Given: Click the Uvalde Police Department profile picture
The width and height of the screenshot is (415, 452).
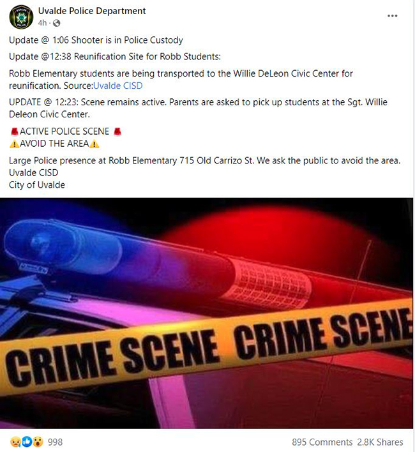Looking at the screenshot, I should coord(21,17).
